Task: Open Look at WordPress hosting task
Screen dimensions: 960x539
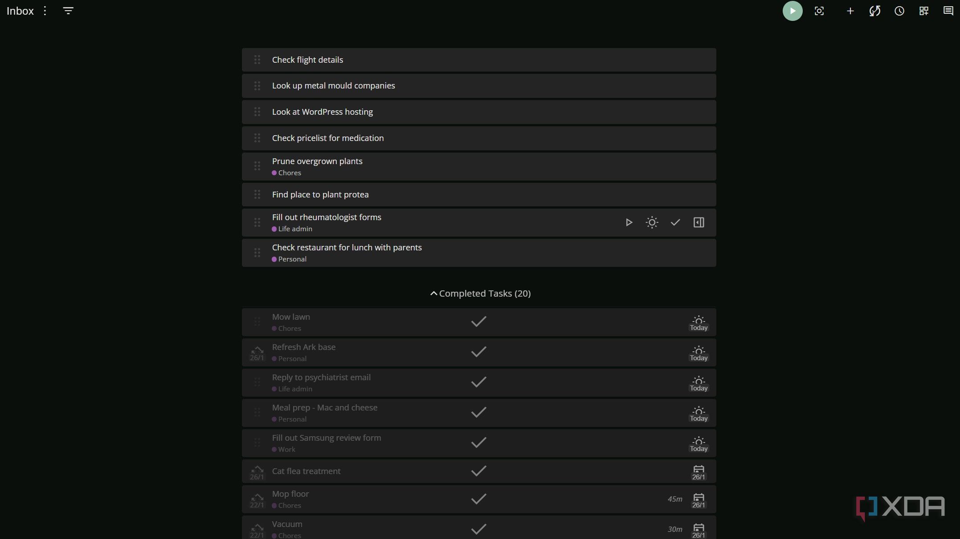Action: pyautogui.click(x=479, y=112)
